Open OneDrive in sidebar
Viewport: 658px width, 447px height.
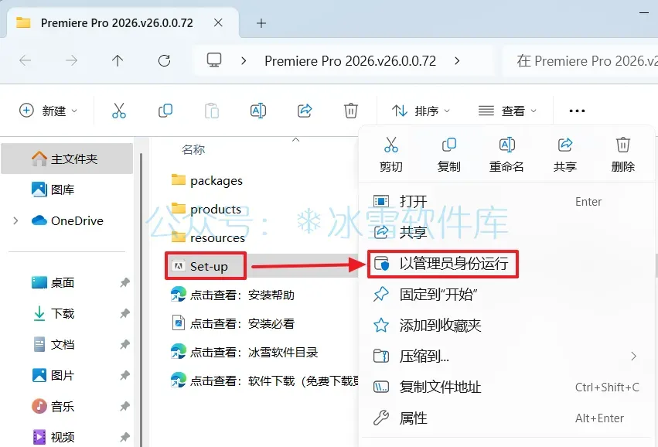click(67, 220)
